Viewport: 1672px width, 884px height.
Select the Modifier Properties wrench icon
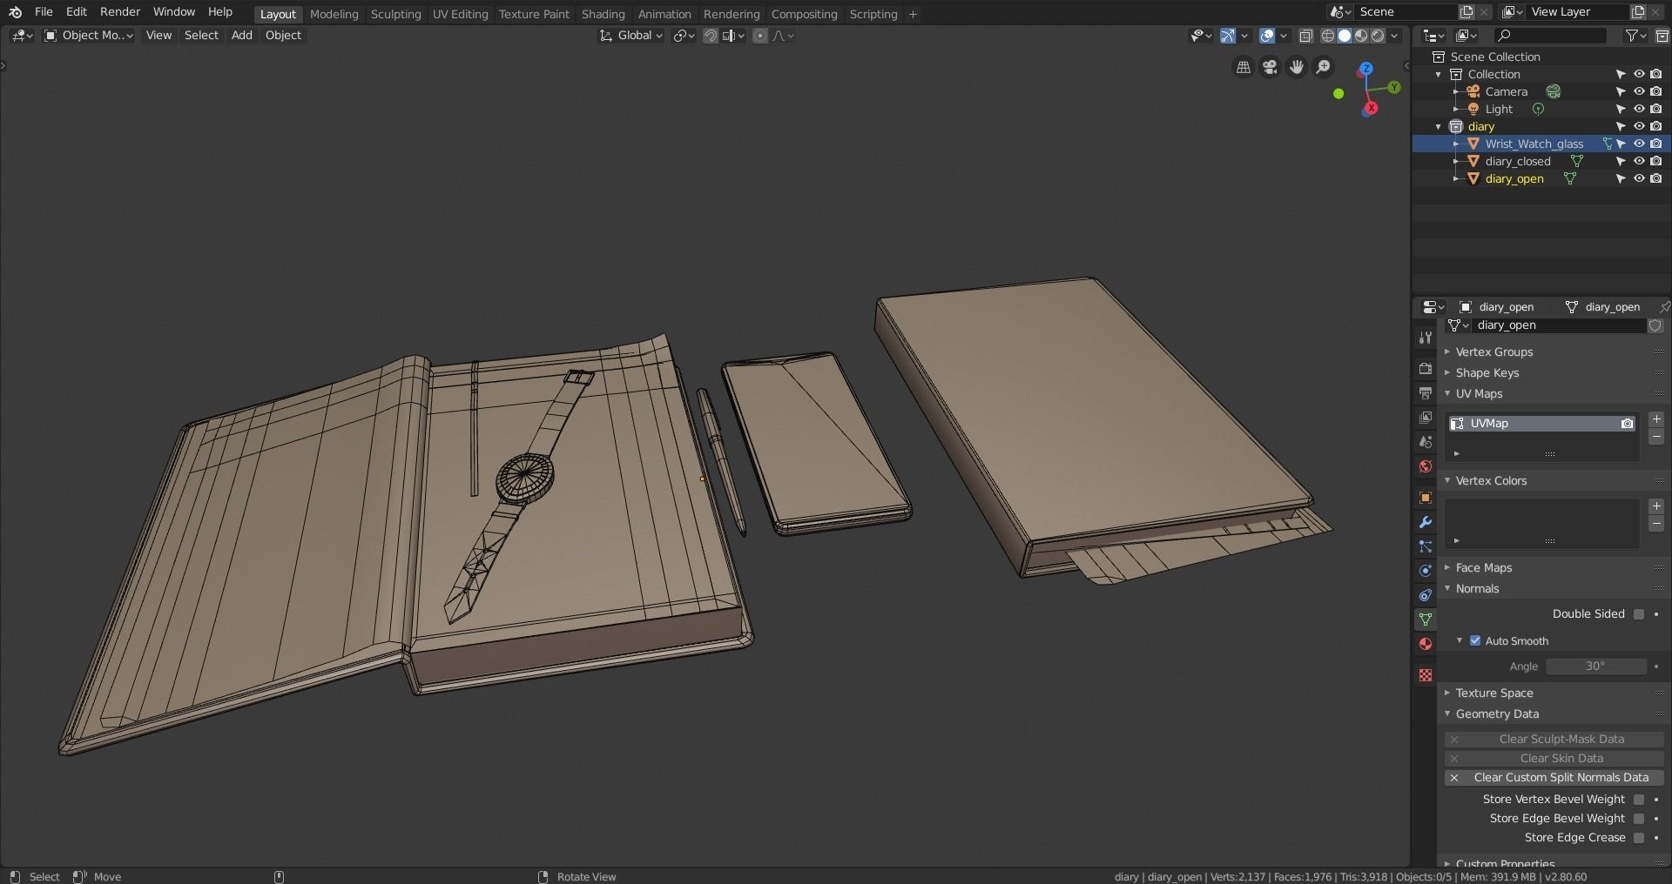pyautogui.click(x=1426, y=521)
